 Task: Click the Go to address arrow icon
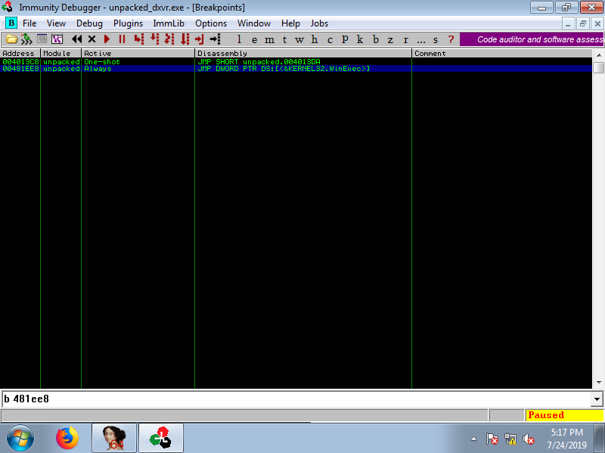(x=215, y=39)
